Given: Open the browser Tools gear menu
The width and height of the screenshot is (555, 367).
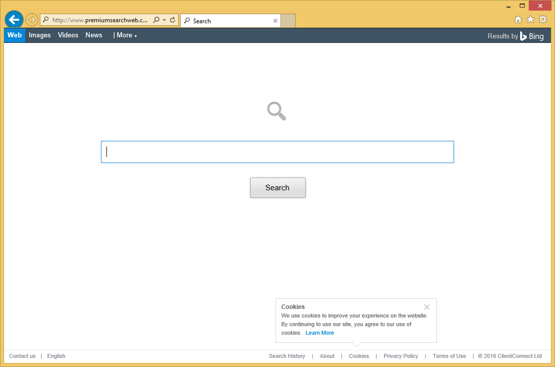Looking at the screenshot, I should pyautogui.click(x=542, y=19).
